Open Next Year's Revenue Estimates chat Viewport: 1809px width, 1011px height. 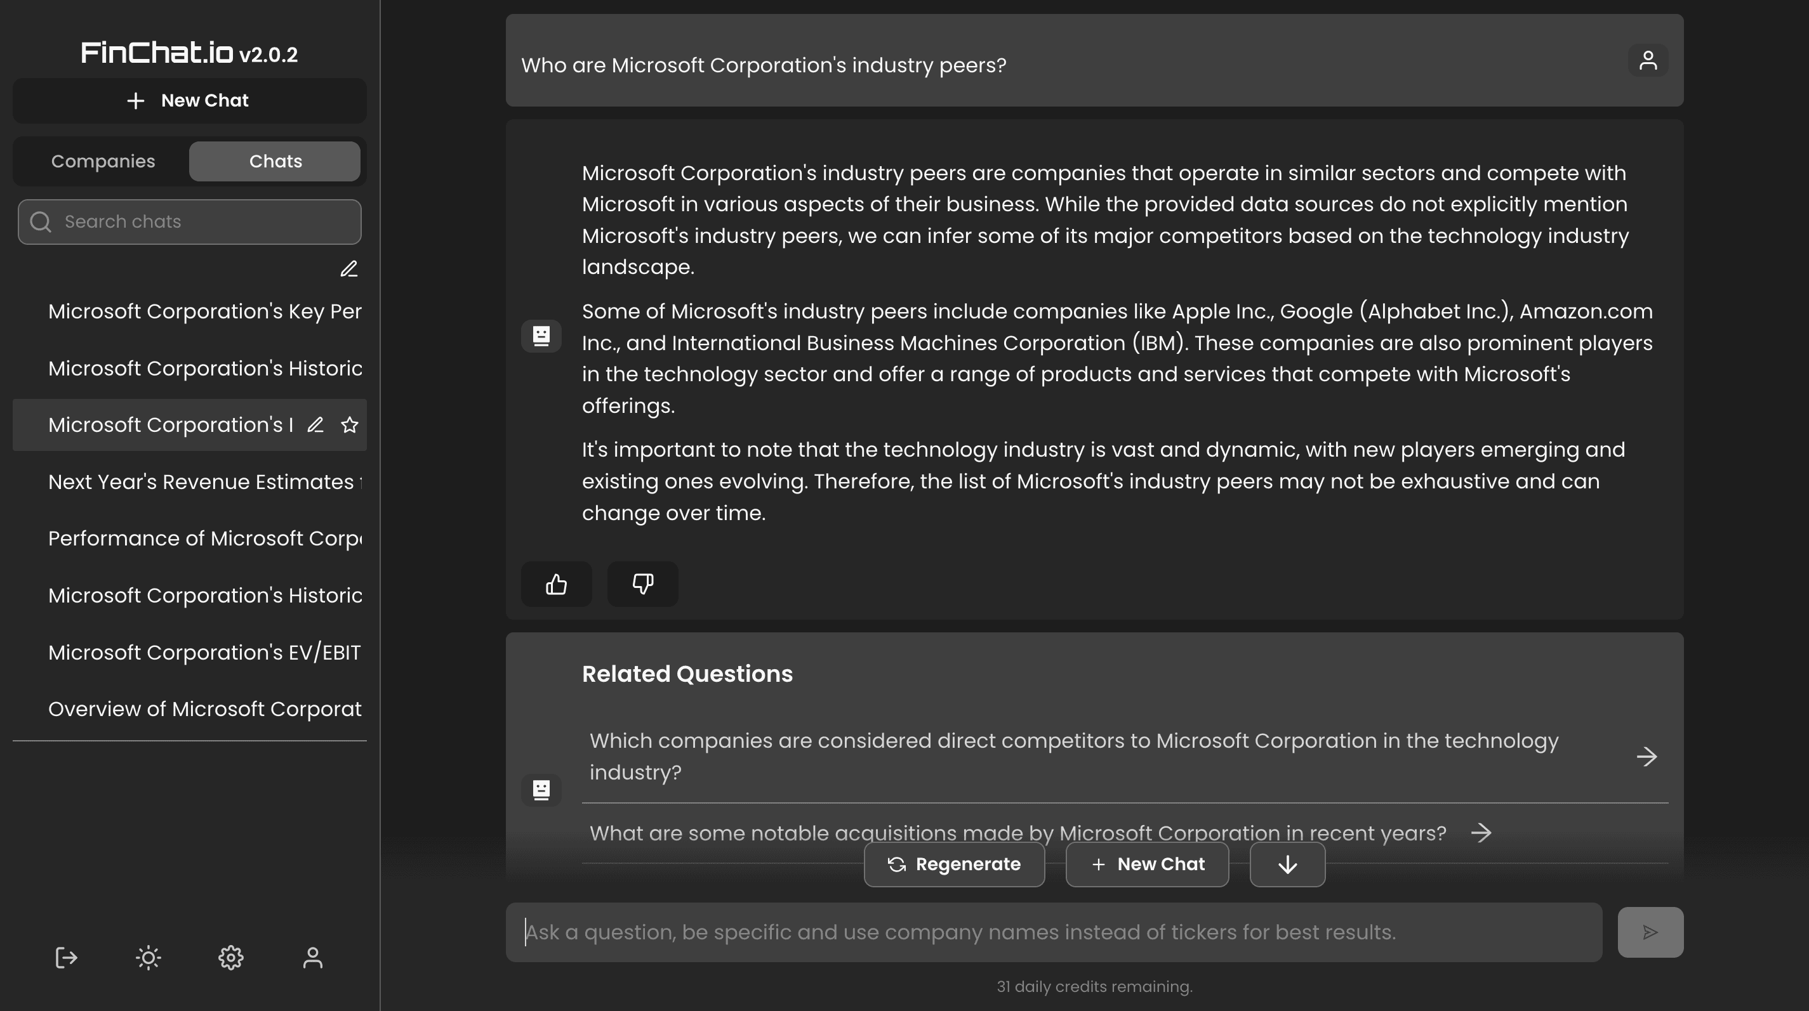click(190, 481)
